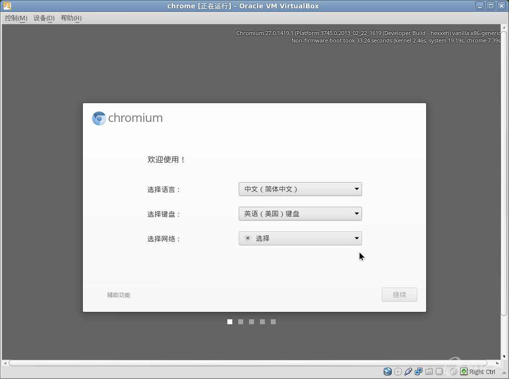Click the shared folders status icon
Screen dimensions: 509x379
click(x=429, y=372)
